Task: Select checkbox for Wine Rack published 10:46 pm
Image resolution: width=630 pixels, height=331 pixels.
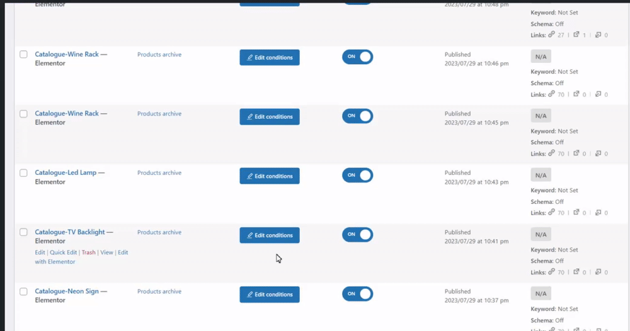Action: pos(24,54)
